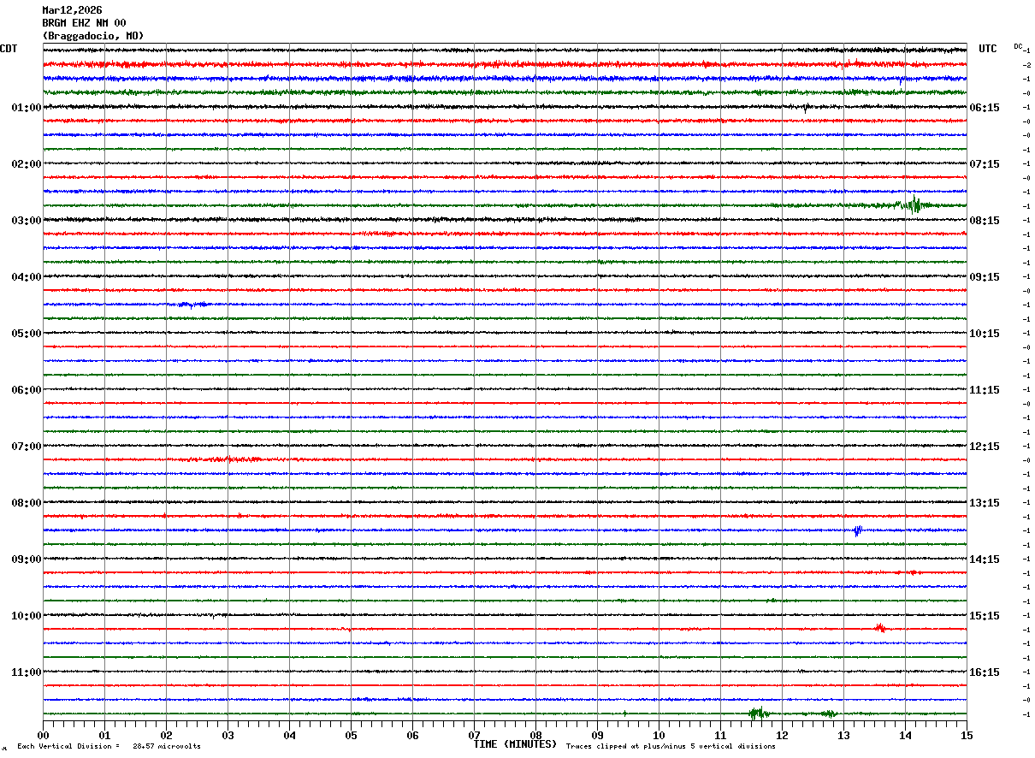The width and height of the screenshot is (1035, 758).
Task: Select the 07:00 CDT row label
Action: (26, 447)
